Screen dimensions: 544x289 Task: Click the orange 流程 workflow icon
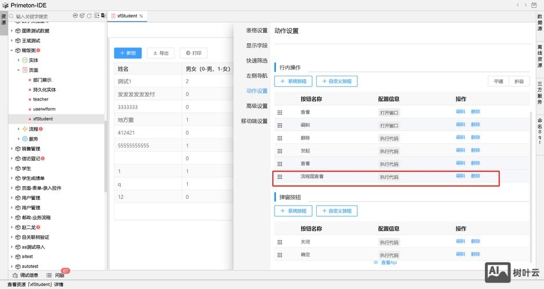coord(25,129)
